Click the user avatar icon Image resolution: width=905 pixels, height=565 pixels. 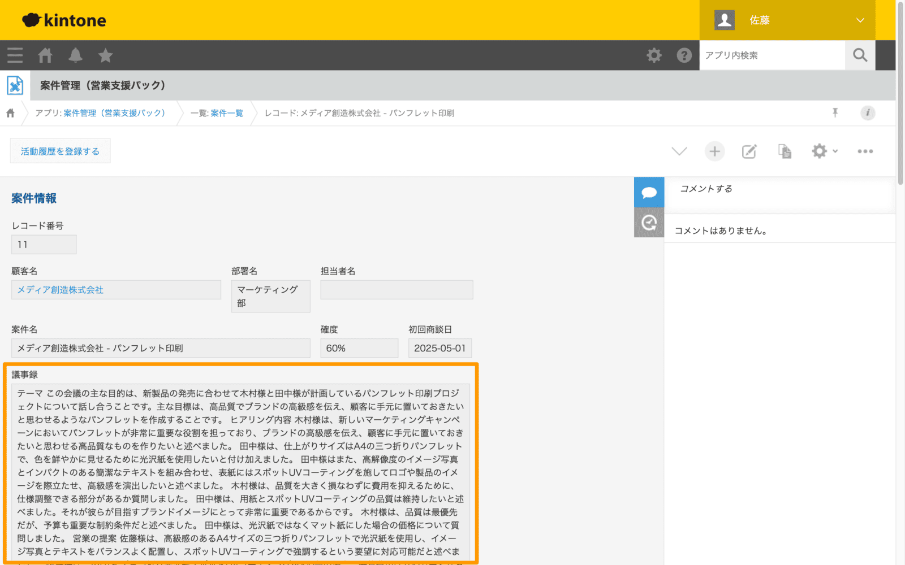725,20
